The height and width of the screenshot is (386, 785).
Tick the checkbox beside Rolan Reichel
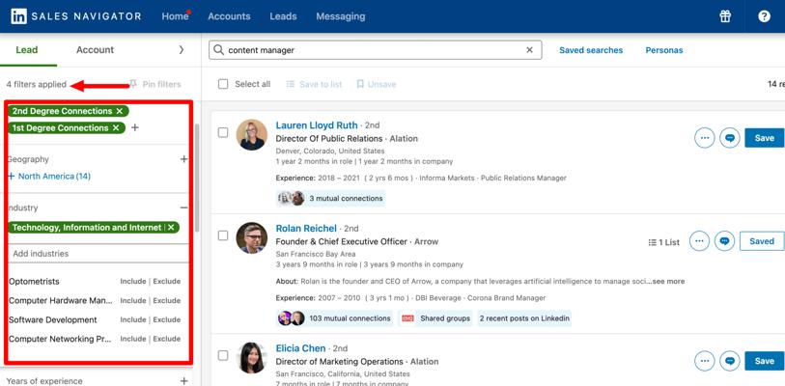point(223,235)
